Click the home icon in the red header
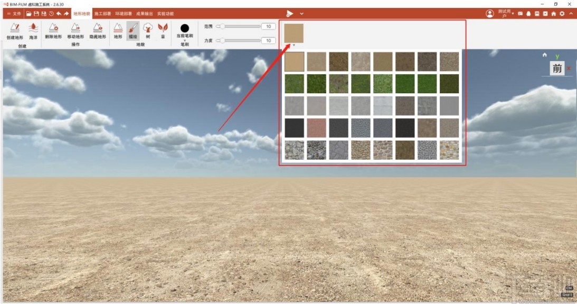Viewport: 577px width, 304px height. point(553,14)
